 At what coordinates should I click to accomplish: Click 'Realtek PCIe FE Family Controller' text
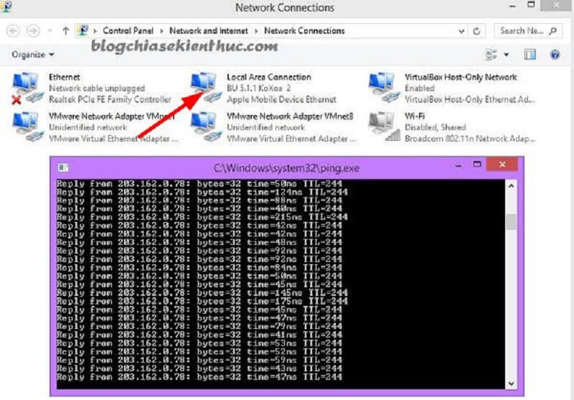[x=110, y=99]
